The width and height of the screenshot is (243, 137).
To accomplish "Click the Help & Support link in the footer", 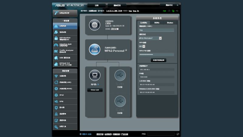I will point(87,134).
